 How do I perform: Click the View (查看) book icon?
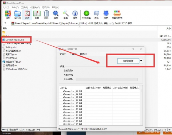point(37,15)
